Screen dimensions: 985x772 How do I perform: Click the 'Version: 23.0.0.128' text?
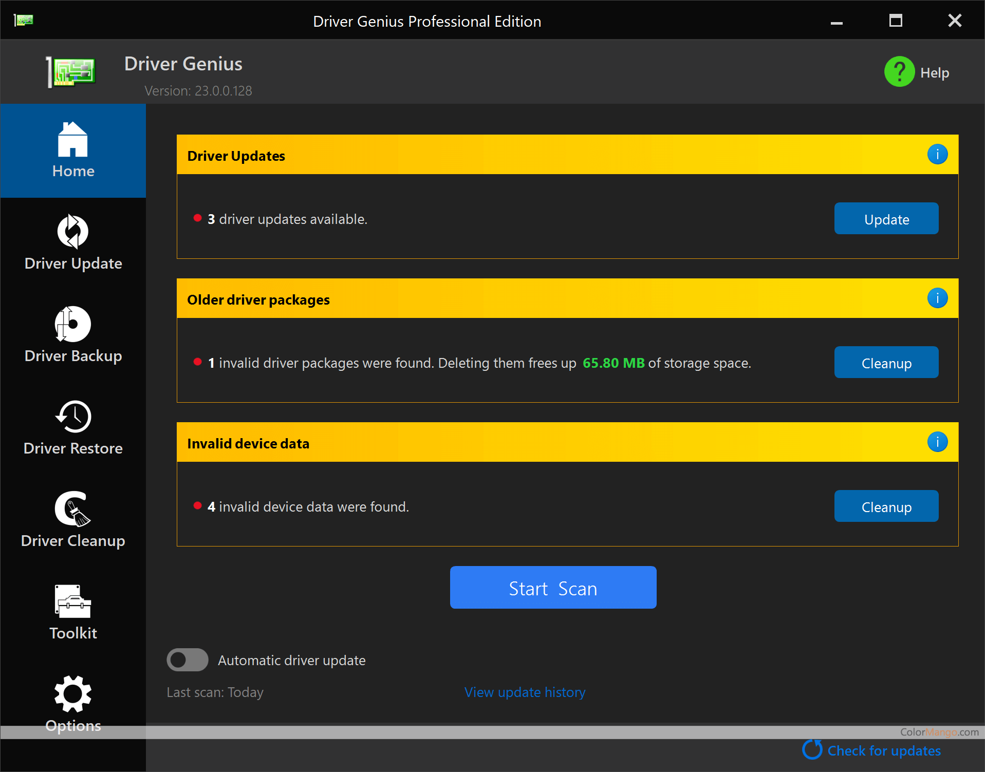(198, 91)
